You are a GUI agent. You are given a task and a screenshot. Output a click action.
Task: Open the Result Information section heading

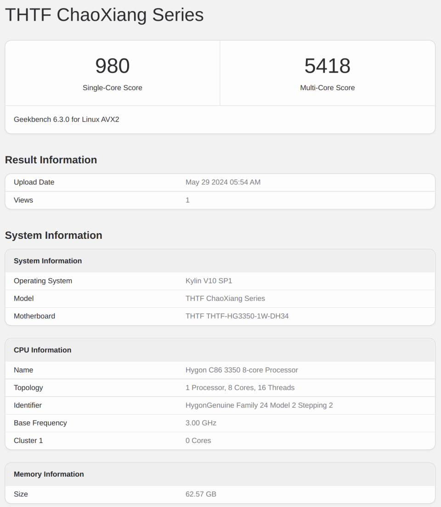(x=51, y=160)
